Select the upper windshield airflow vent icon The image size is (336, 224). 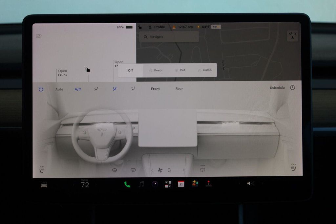(96, 89)
